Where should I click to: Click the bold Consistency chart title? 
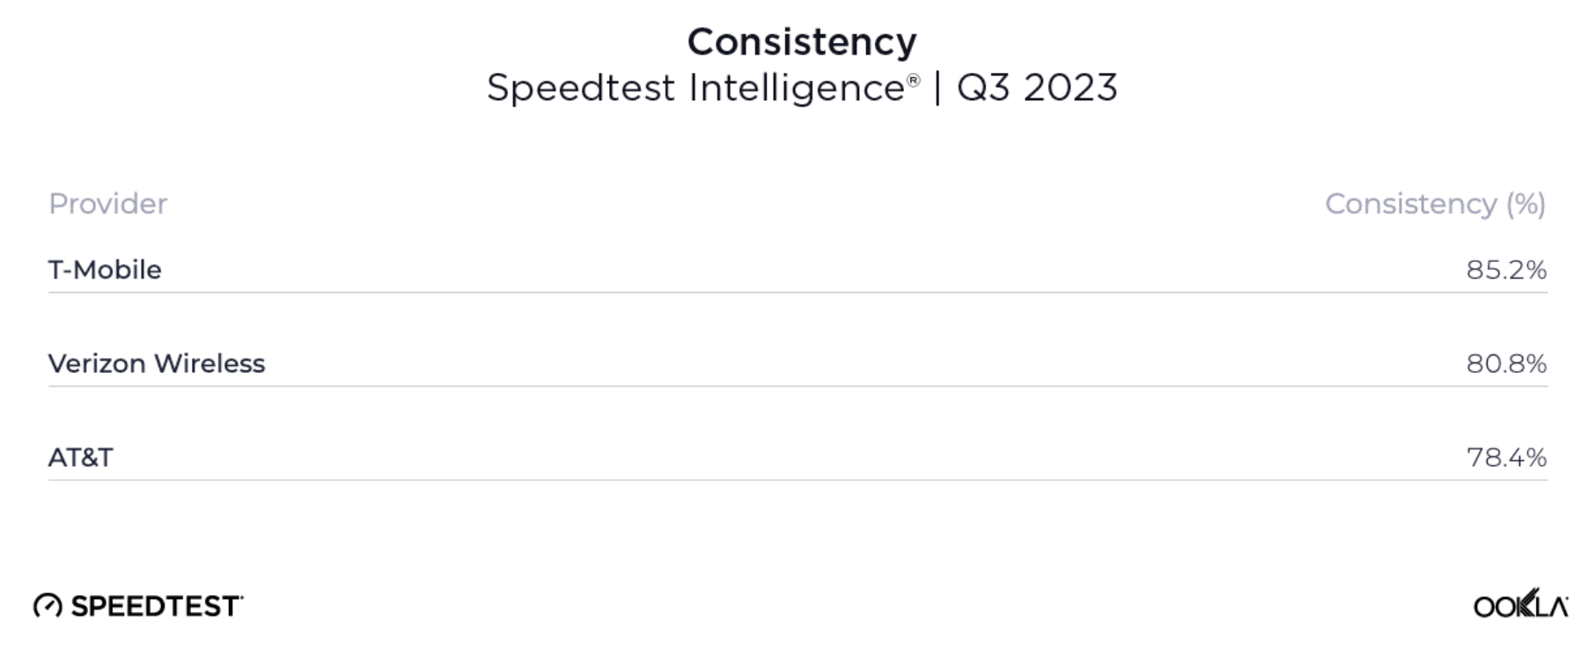click(x=802, y=41)
